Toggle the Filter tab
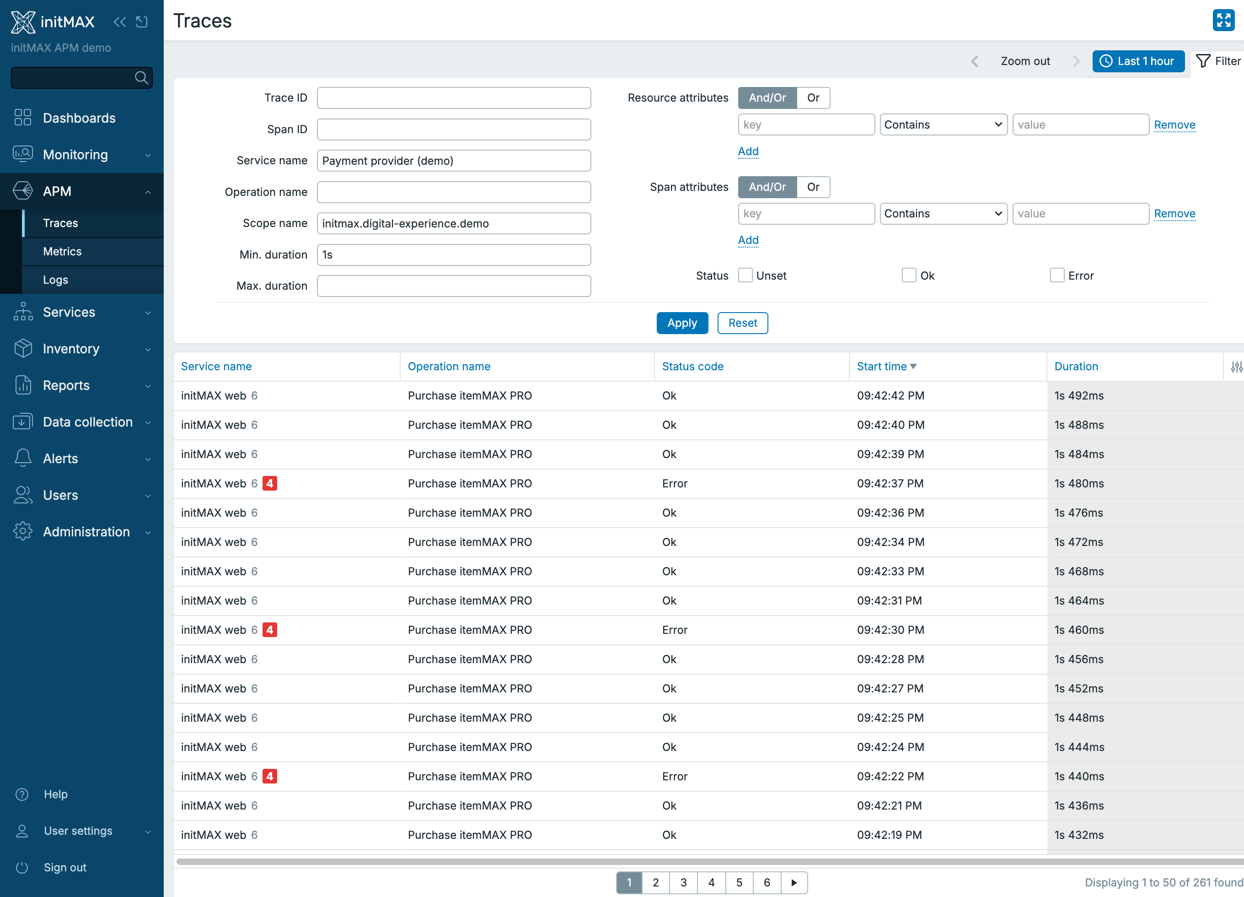The width and height of the screenshot is (1244, 897). (x=1217, y=61)
